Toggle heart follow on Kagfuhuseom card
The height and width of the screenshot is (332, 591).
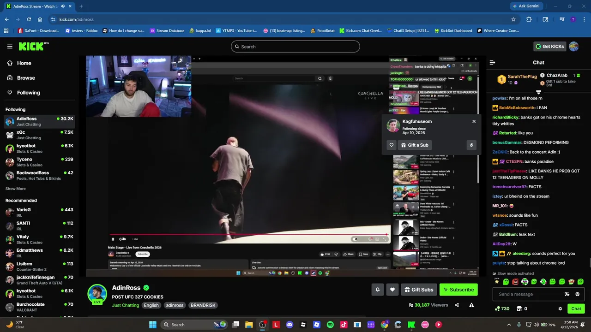[392, 145]
